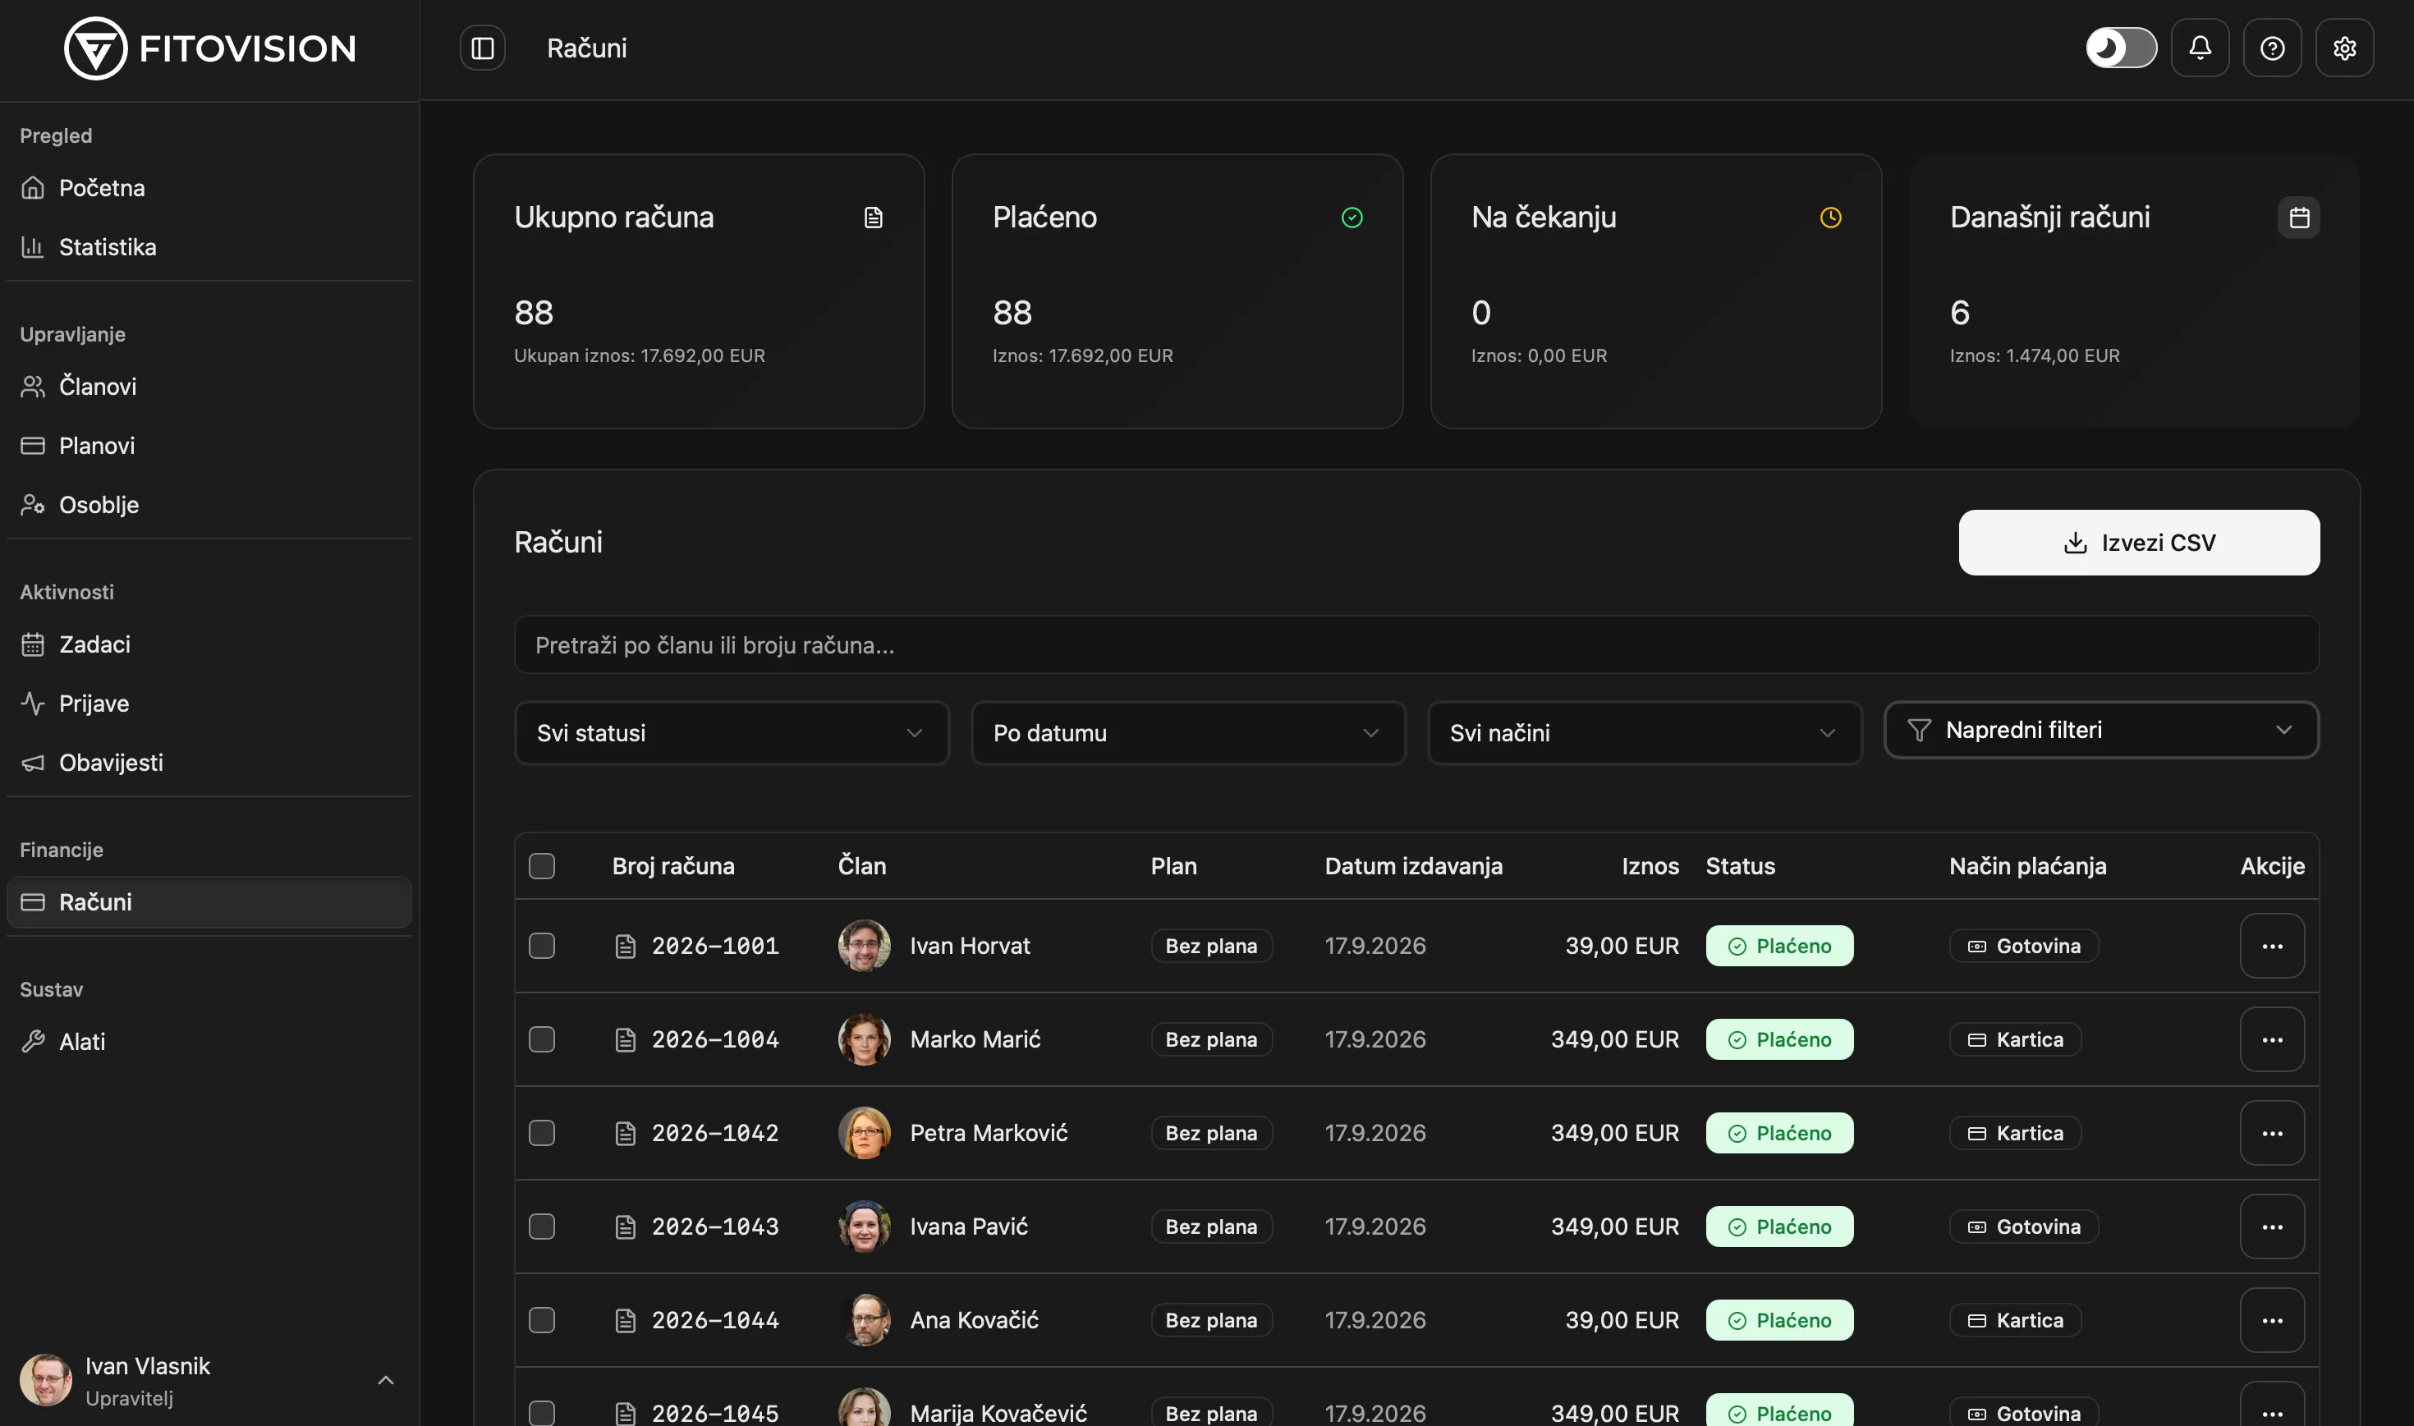Click green check icon in Plaćeno card
Screen dimensions: 2414x1426
1352,218
